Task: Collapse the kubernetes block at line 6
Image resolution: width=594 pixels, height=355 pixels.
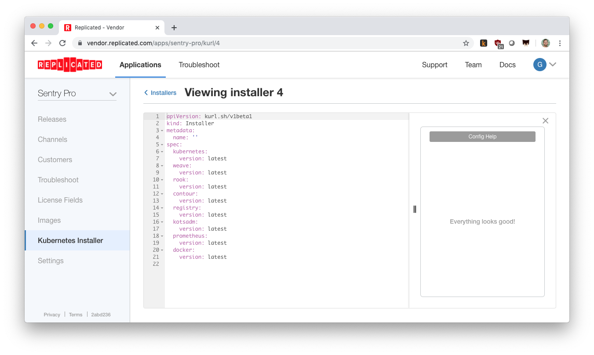Action: point(162,152)
